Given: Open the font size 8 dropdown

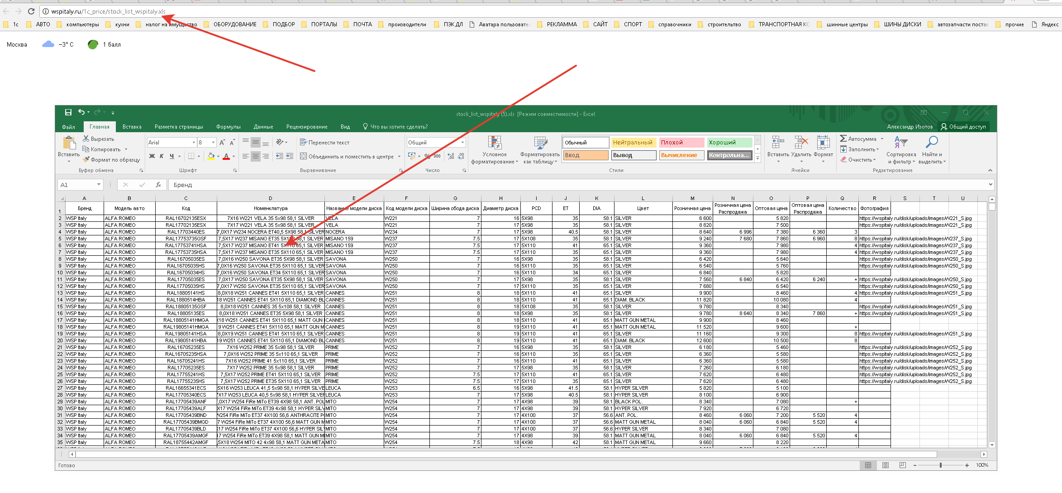Looking at the screenshot, I should tap(213, 143).
